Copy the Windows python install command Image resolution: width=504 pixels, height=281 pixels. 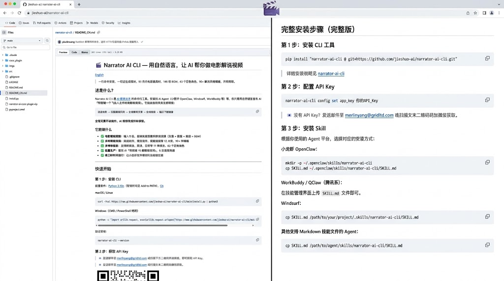coord(257,220)
